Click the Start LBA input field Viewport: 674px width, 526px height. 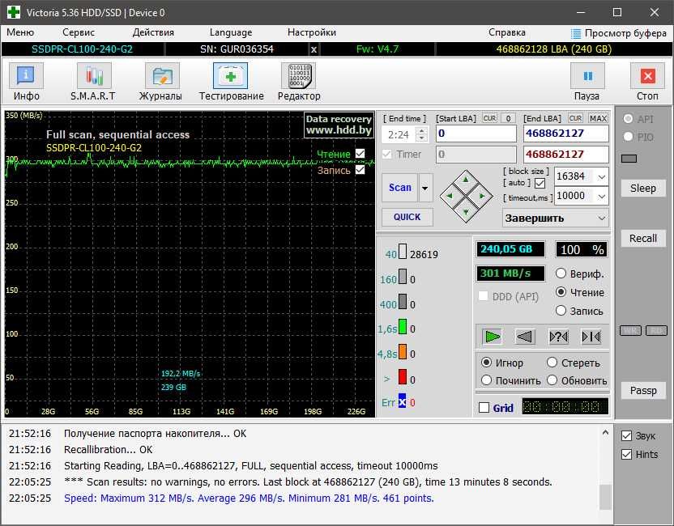tap(476, 134)
